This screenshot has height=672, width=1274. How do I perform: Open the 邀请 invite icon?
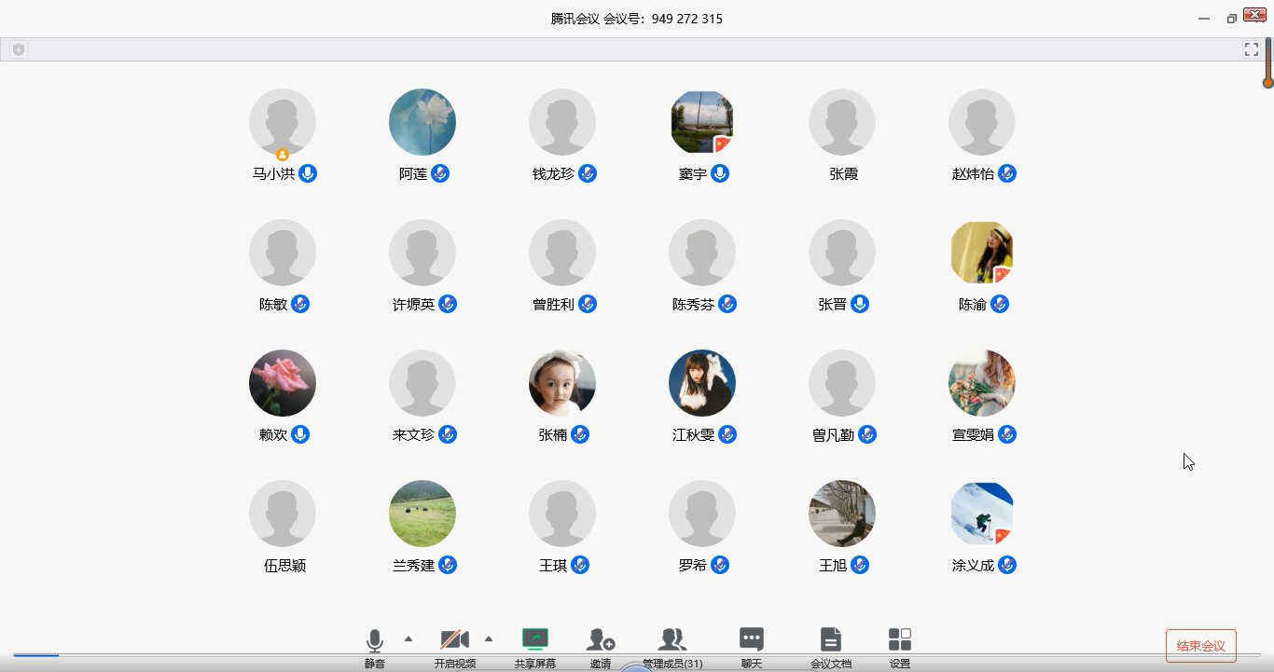coord(600,641)
